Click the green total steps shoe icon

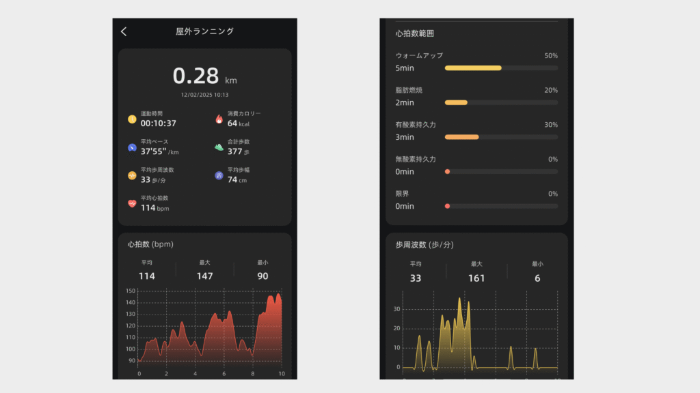[x=219, y=147]
